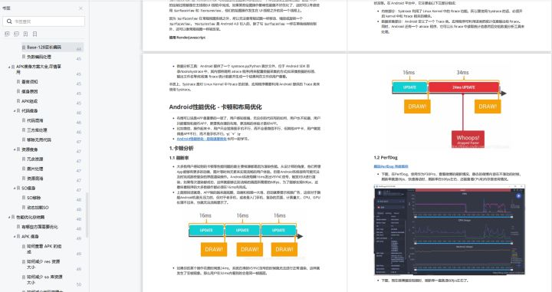Click bookmark icon beside 三方库处理

click(24, 130)
